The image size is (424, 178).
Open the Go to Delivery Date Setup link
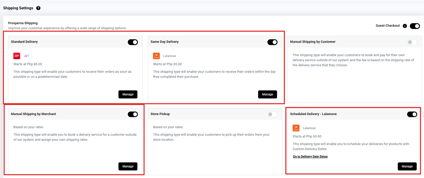[x=310, y=157]
